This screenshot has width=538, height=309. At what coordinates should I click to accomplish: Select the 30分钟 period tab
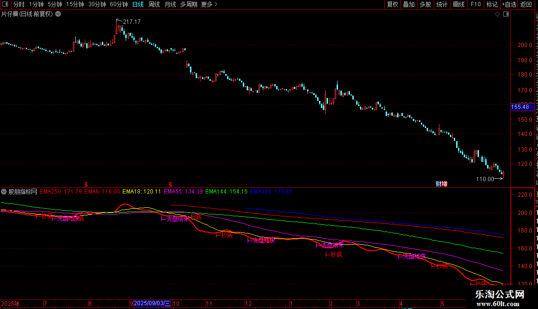click(x=97, y=4)
